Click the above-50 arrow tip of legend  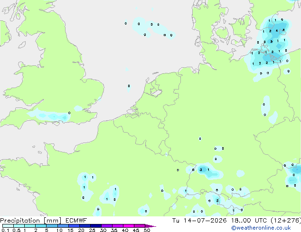[150, 226]
